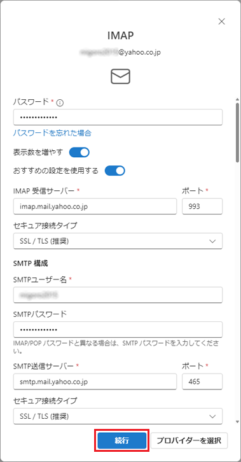241x462 pixels.
Task: Click the scrollbar down arrow
Action: coord(237,422)
